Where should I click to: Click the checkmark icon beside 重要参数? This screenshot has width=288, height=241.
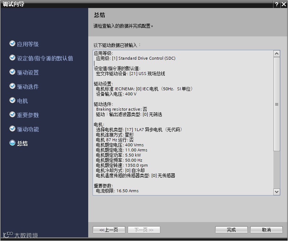point(12,114)
